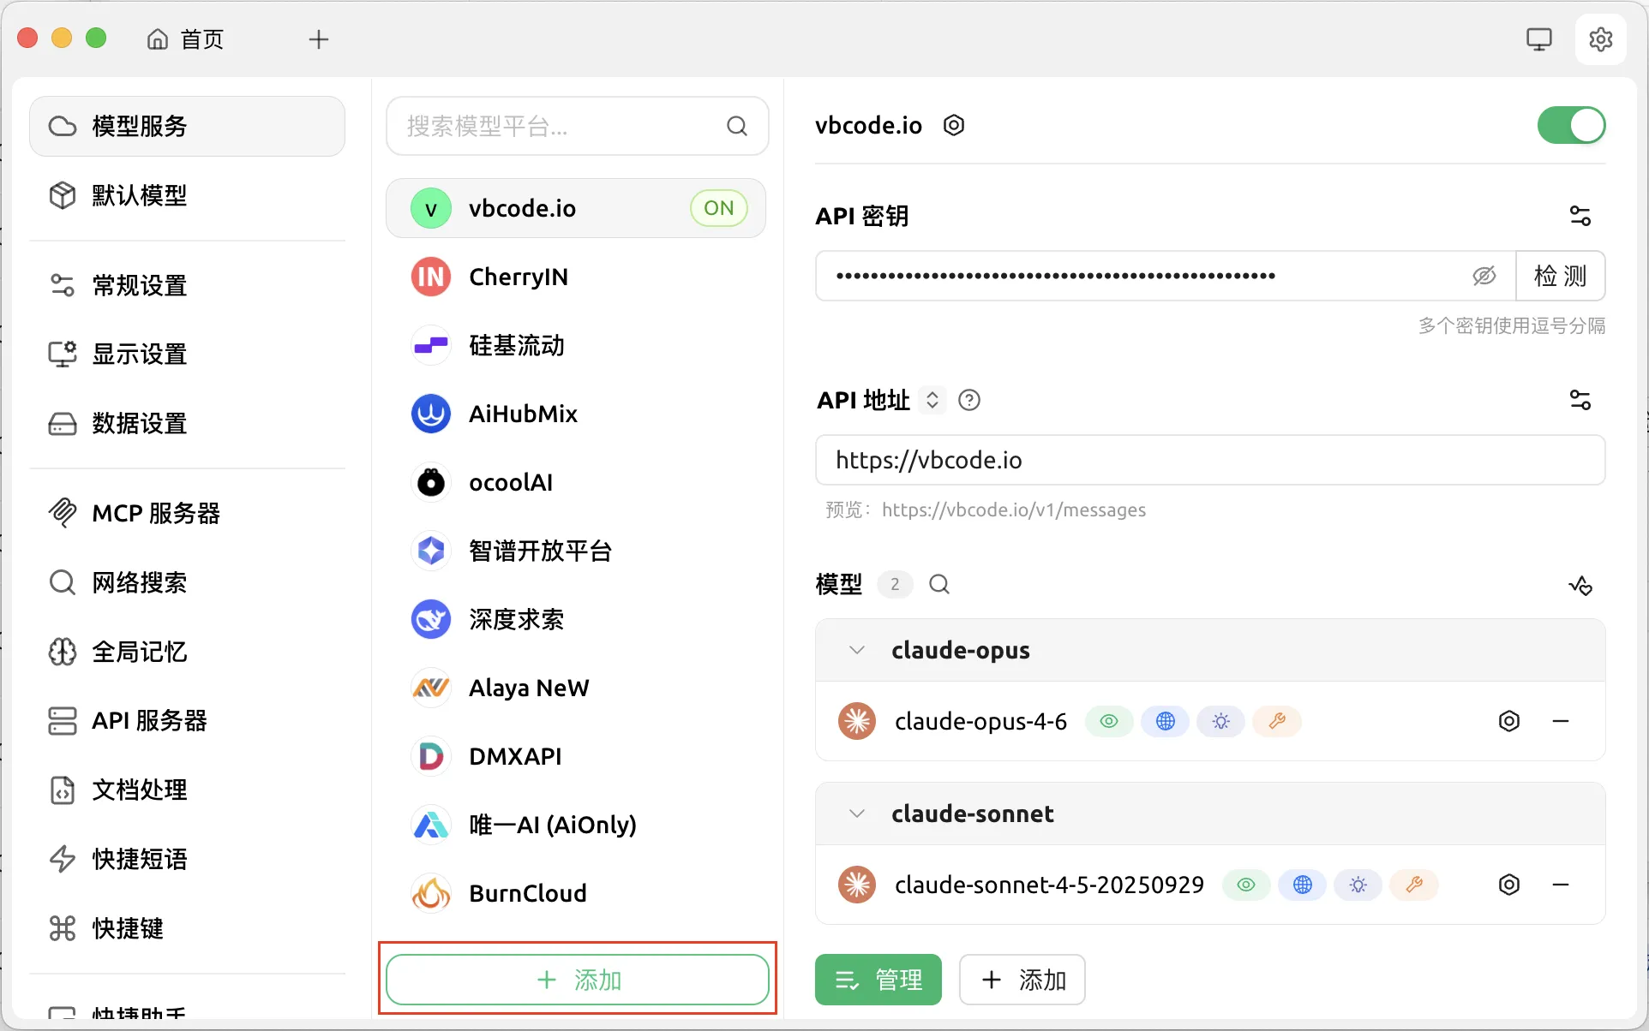The height and width of the screenshot is (1031, 1649).
Task: Open 文档处理 settings
Action: pos(187,790)
